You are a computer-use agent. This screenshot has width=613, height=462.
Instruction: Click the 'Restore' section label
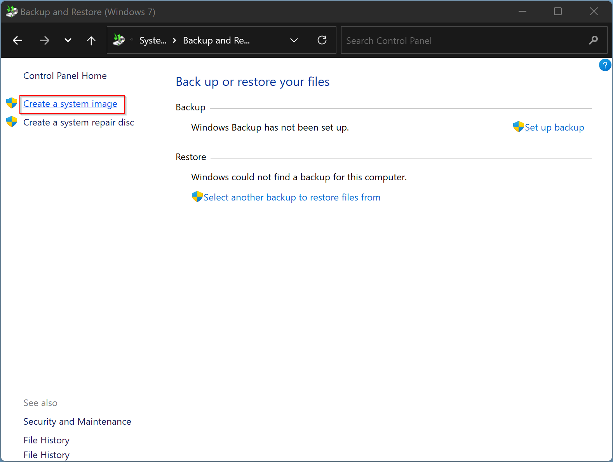[191, 157]
